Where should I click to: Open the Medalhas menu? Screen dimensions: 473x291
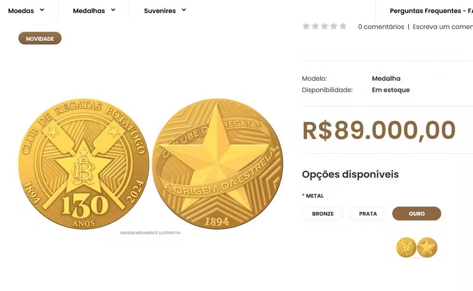coord(89,11)
